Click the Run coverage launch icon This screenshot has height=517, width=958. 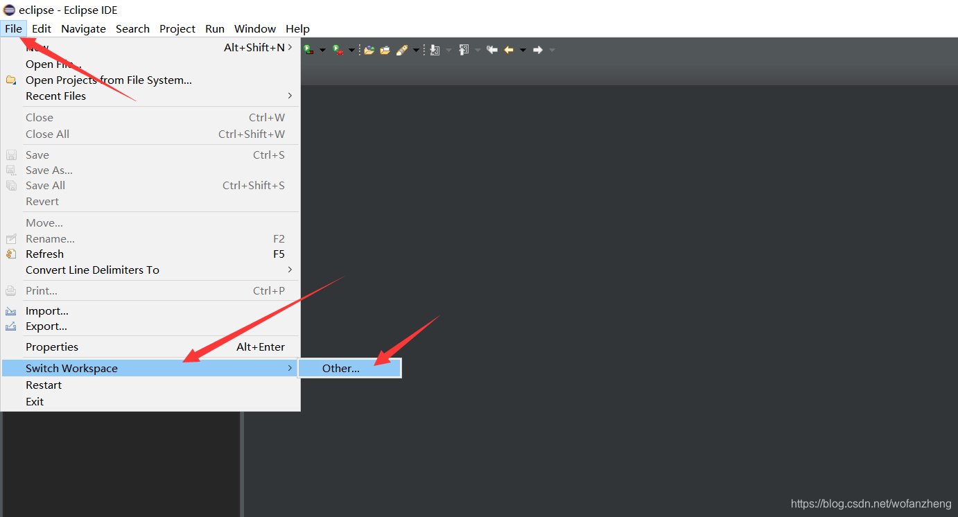[308, 50]
